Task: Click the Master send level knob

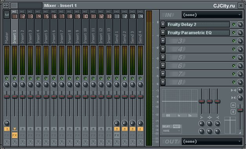Action: (7, 123)
